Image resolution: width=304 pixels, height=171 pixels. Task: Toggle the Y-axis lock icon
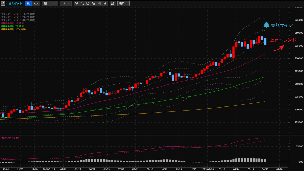[94, 3]
